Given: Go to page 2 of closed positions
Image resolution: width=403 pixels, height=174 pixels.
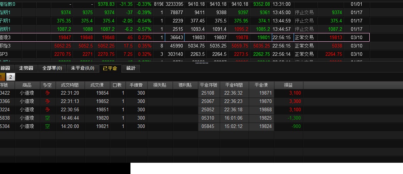Looking at the screenshot, I should [11, 77].
